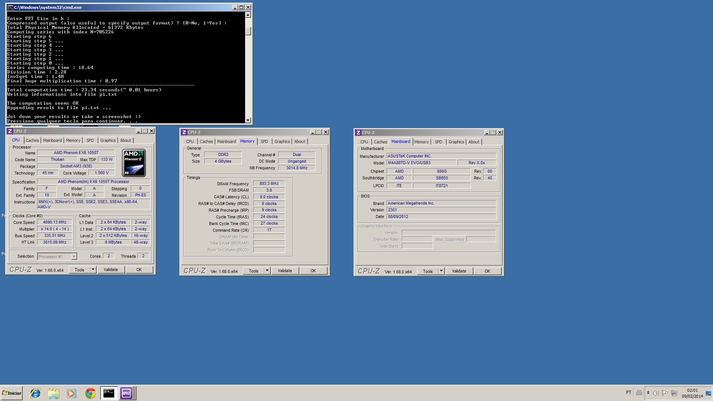Launch Google Chrome from the taskbar
The image size is (713, 401).
[90, 393]
